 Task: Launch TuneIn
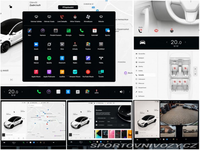point(101,72)
